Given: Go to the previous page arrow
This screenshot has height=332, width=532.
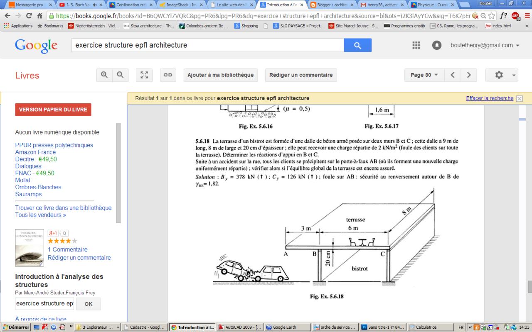Looking at the screenshot, I should 453,75.
